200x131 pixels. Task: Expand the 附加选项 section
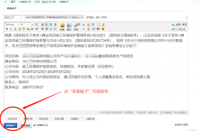click(x=11, y=119)
